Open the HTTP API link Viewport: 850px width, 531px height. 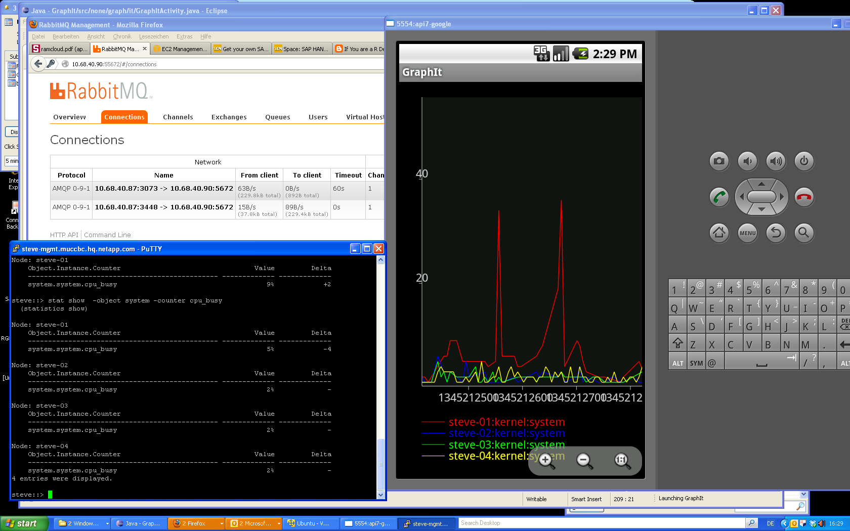(x=64, y=235)
